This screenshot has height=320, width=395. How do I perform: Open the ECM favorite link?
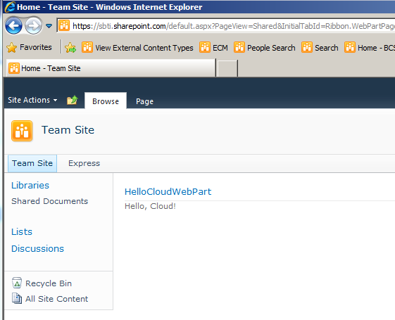pos(213,48)
